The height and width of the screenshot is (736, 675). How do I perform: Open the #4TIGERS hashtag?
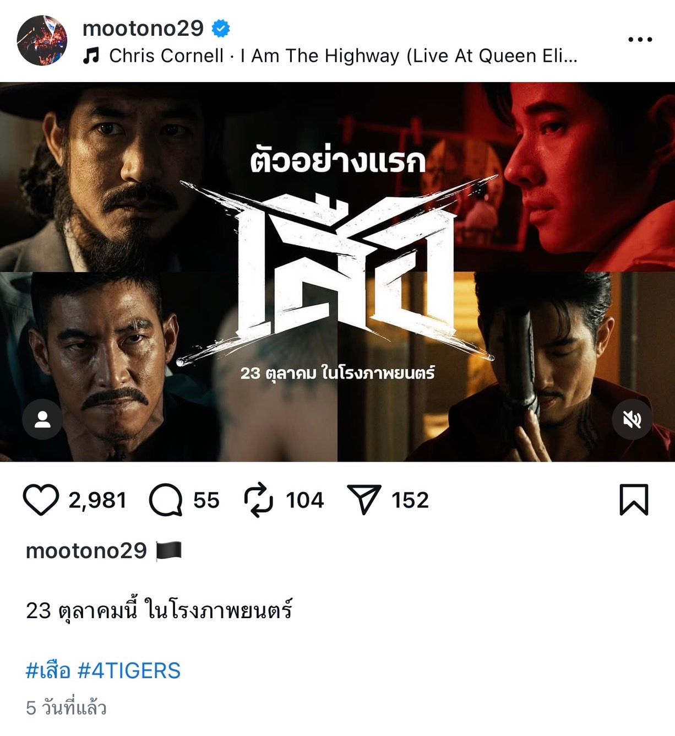129,670
